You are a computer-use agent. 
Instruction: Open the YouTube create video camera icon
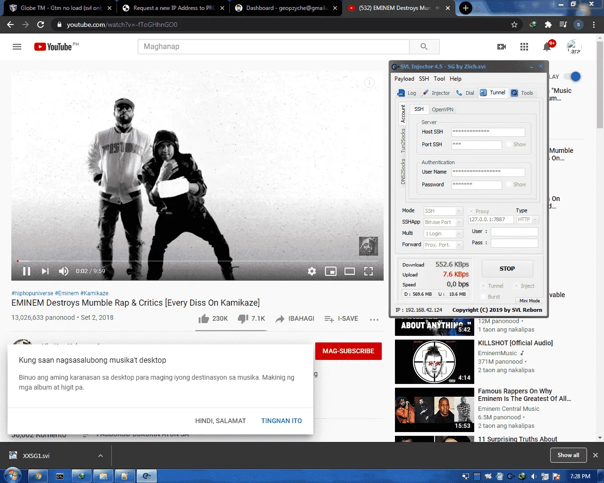(502, 47)
